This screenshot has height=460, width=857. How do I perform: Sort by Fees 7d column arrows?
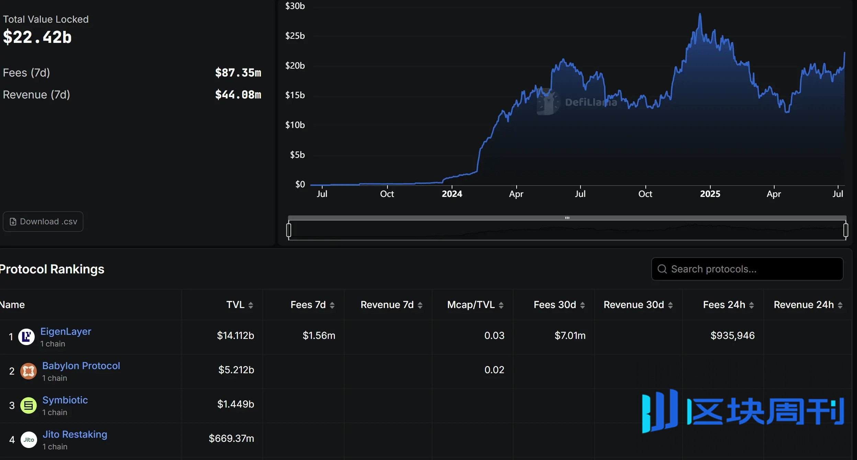pyautogui.click(x=332, y=305)
